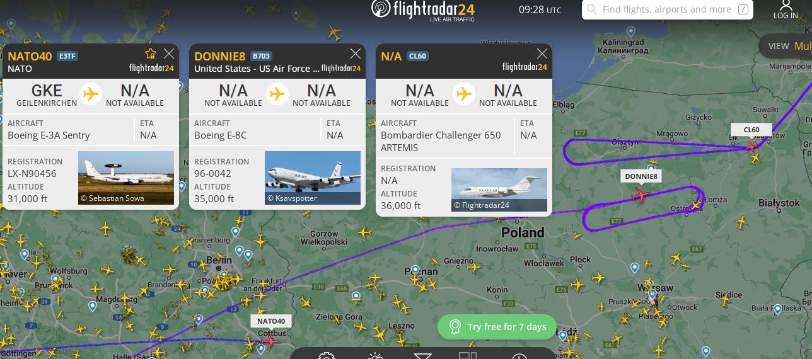Open the settings gear in bottom toolbar
This screenshot has height=359, width=812.
pyautogui.click(x=326, y=356)
